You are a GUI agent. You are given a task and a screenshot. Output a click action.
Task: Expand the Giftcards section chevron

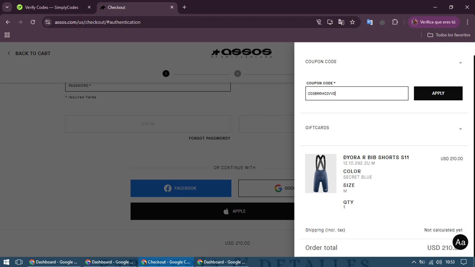pos(460,129)
